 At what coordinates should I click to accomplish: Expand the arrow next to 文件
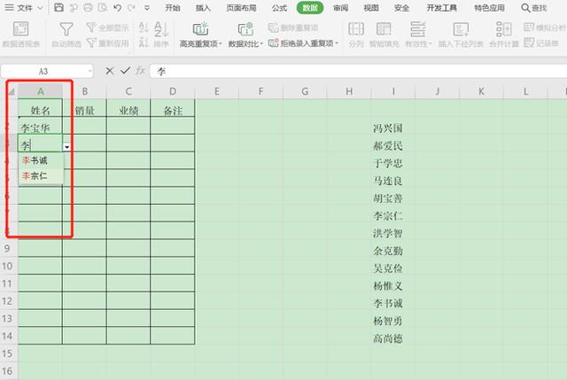40,8
